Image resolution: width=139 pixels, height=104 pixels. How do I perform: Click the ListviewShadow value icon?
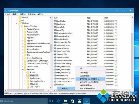click(x=55, y=36)
